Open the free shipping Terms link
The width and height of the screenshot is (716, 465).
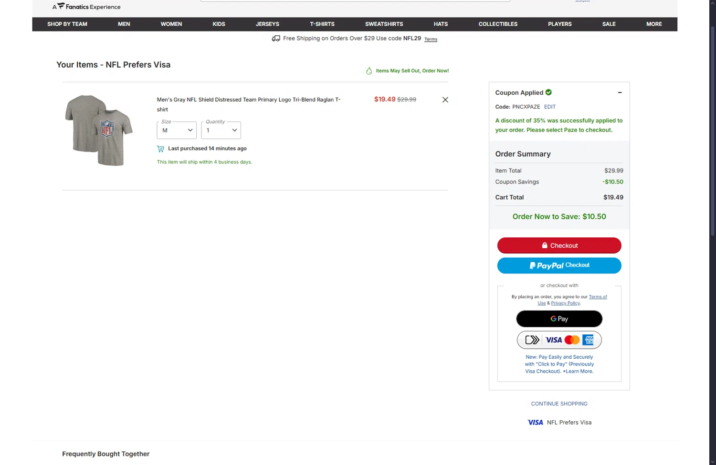[x=431, y=39]
